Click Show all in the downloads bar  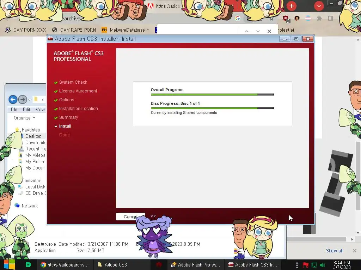tap(334, 251)
